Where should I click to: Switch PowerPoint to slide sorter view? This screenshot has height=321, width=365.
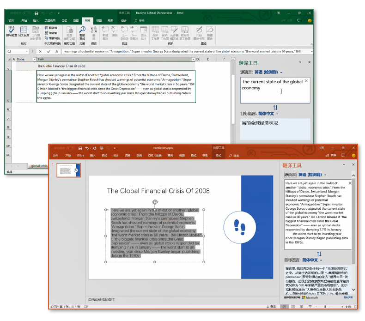pyautogui.click(x=293, y=307)
